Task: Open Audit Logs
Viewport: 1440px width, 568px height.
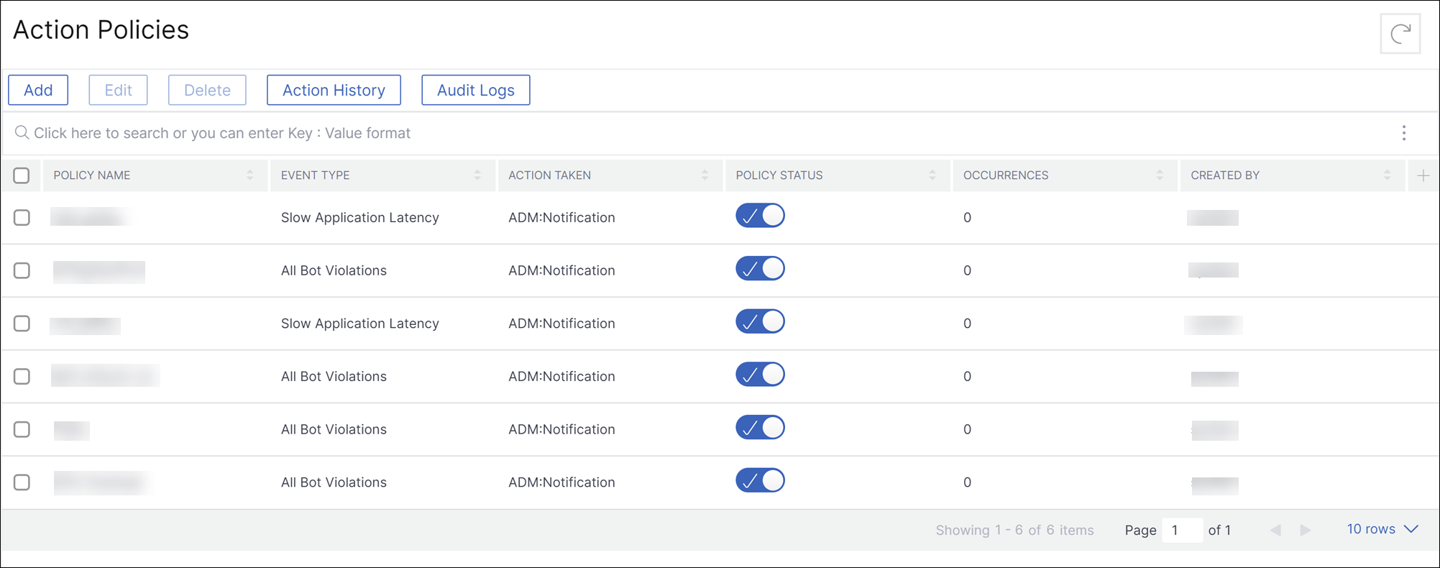Action: point(476,90)
